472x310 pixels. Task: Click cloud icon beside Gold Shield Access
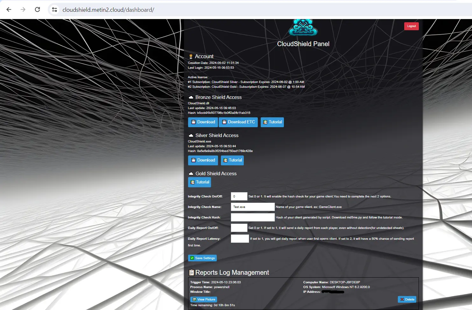[x=191, y=174]
